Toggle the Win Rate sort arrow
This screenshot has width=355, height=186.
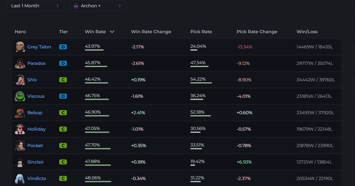[112, 32]
